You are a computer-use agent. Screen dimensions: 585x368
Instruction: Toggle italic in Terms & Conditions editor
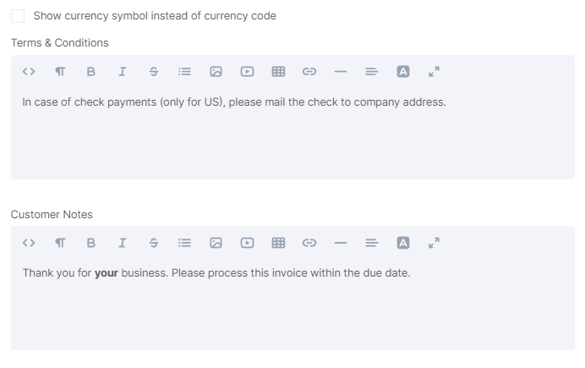(x=123, y=71)
